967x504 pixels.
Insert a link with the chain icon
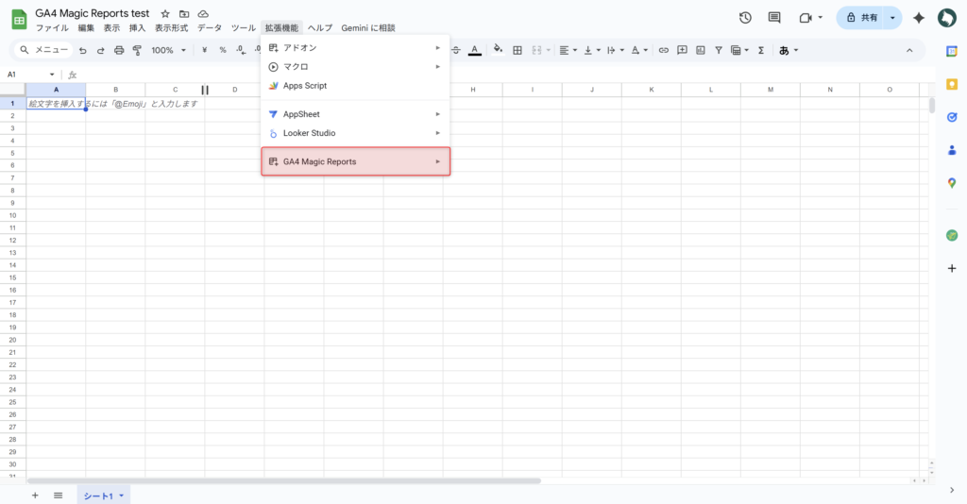point(664,51)
